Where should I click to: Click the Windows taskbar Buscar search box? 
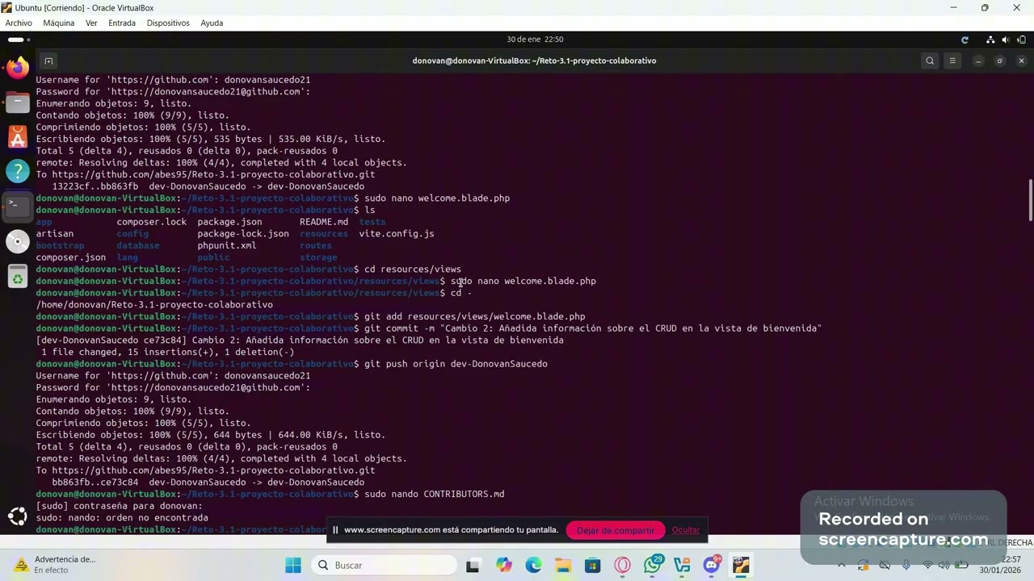tap(385, 565)
